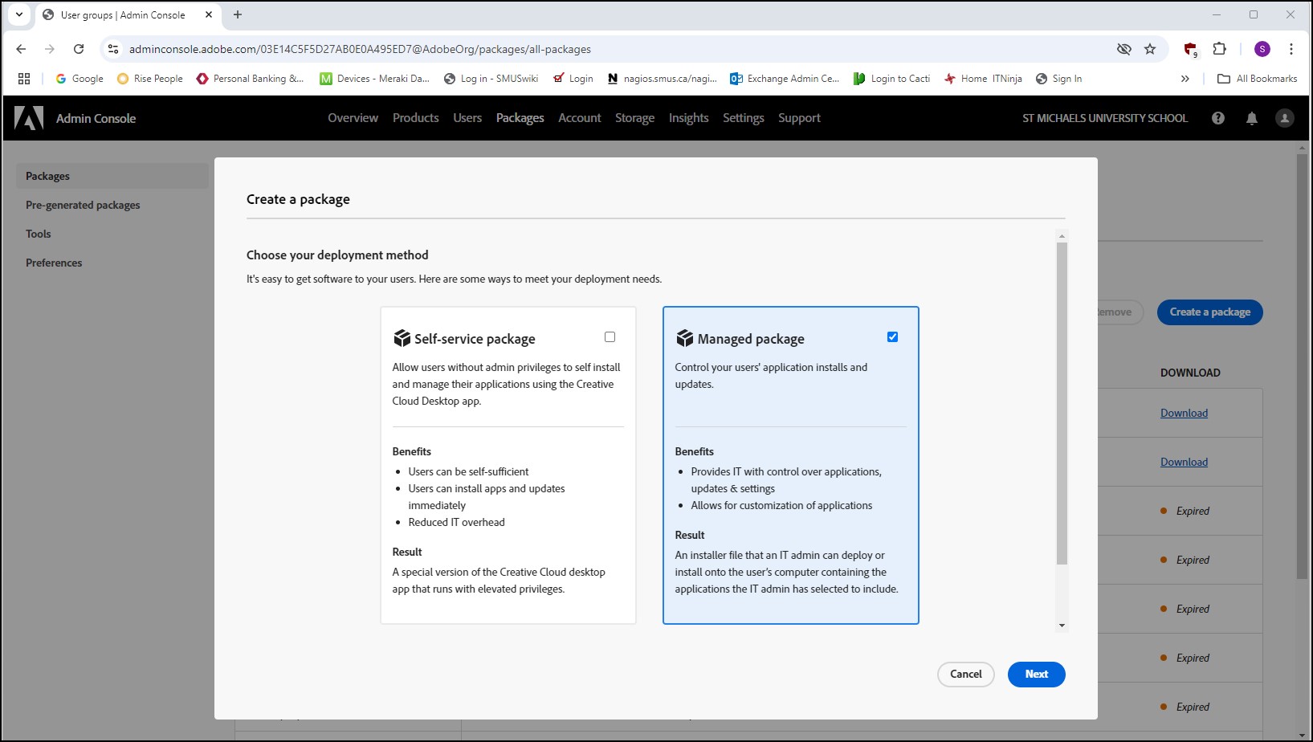Screen dimensions: 1313x742
Task: Open the Sign In bookmark
Action: [1058, 79]
